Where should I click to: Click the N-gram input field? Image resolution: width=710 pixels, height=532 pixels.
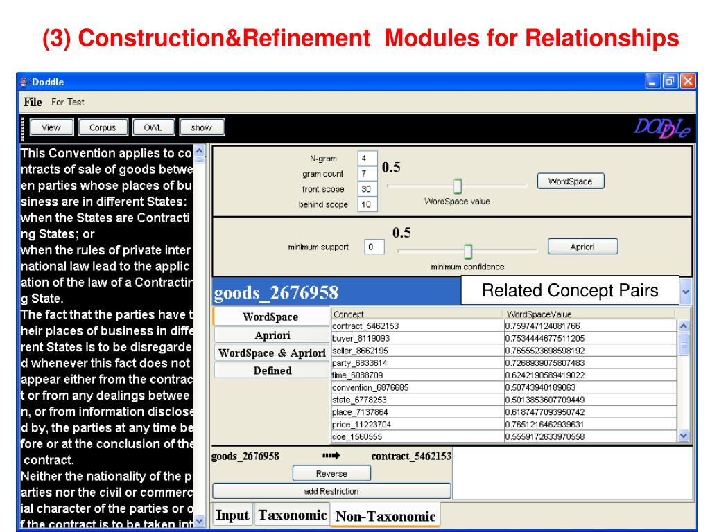(x=367, y=159)
